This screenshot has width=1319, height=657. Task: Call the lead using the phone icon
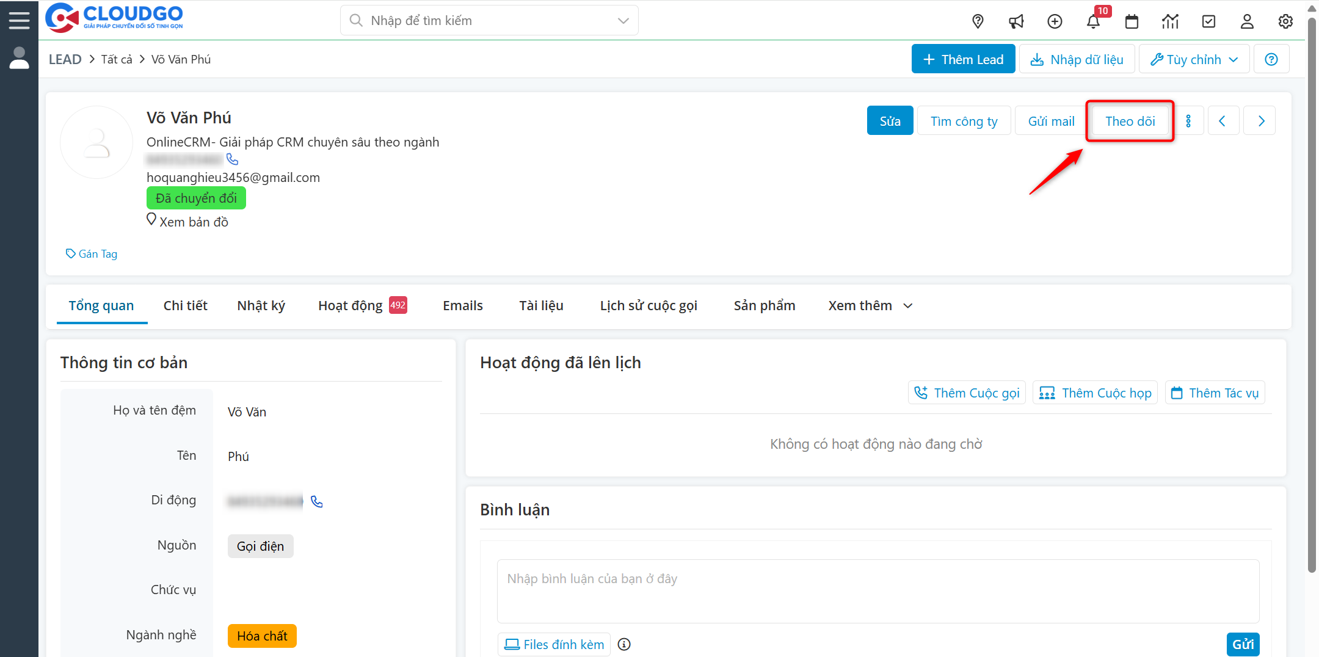point(233,159)
